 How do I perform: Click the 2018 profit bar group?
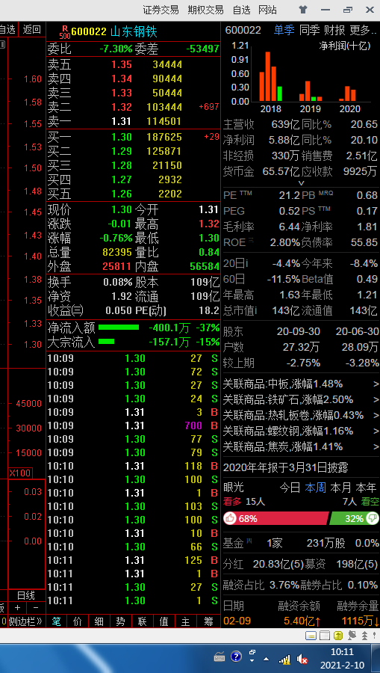pyautogui.click(x=271, y=76)
